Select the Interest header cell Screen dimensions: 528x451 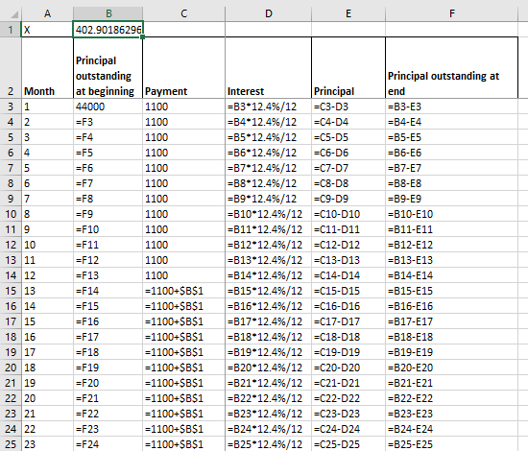click(269, 67)
